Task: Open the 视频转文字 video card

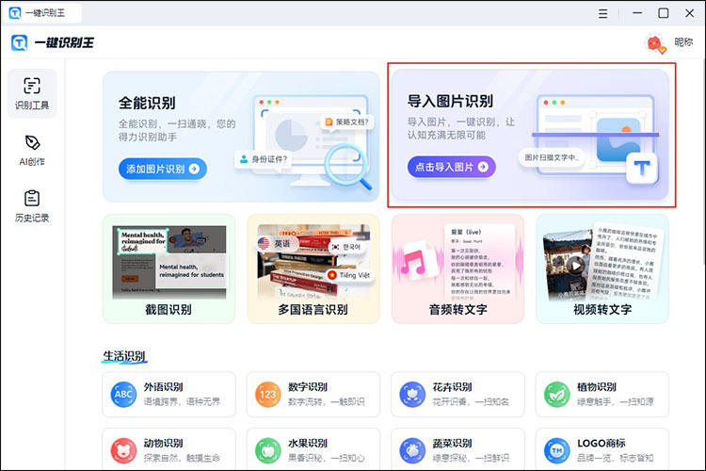Action: pyautogui.click(x=602, y=268)
